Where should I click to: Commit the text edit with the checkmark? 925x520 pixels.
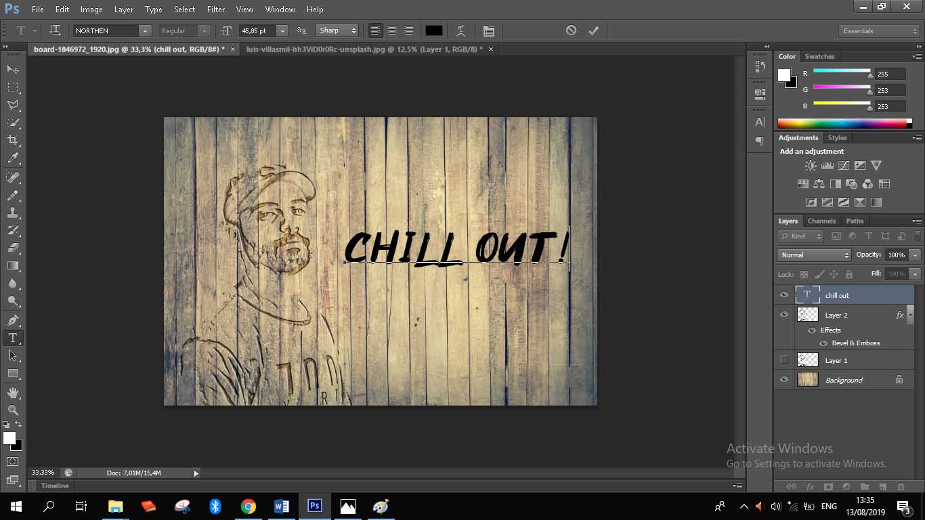593,30
